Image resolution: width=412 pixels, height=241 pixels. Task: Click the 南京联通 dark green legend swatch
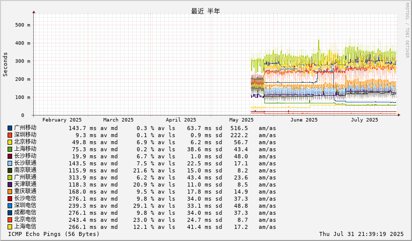coord(10,170)
